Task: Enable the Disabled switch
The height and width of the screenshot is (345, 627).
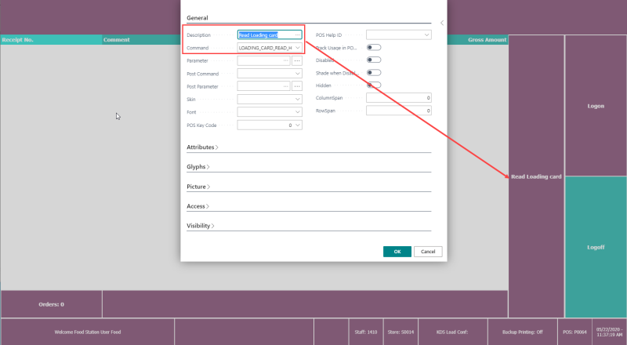Action: [374, 60]
